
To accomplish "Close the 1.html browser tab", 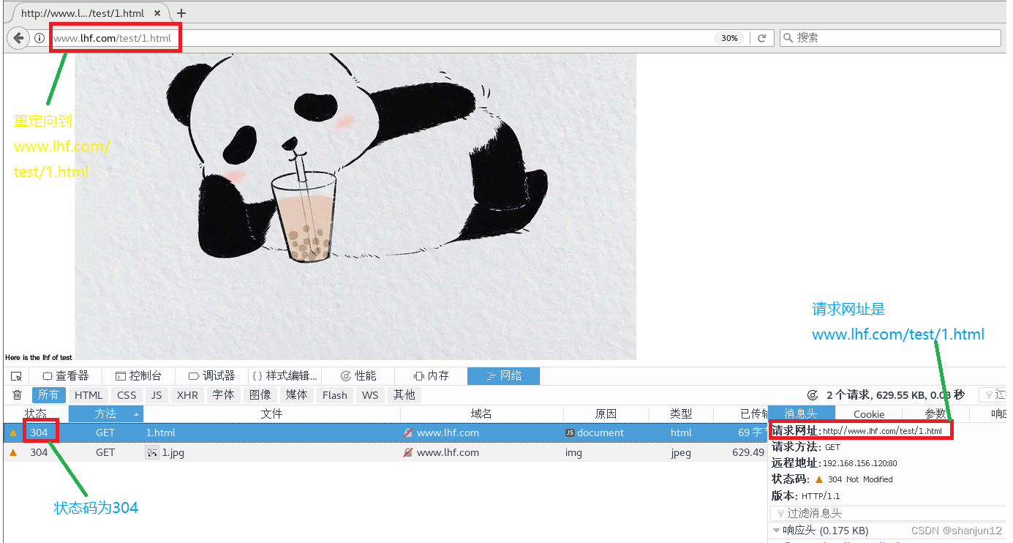I will tap(157, 13).
